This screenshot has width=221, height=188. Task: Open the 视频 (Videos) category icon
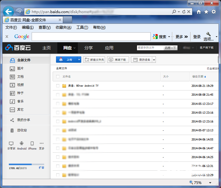[12, 85]
